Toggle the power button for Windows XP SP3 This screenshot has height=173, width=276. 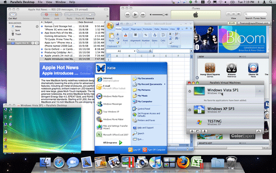click(x=190, y=110)
